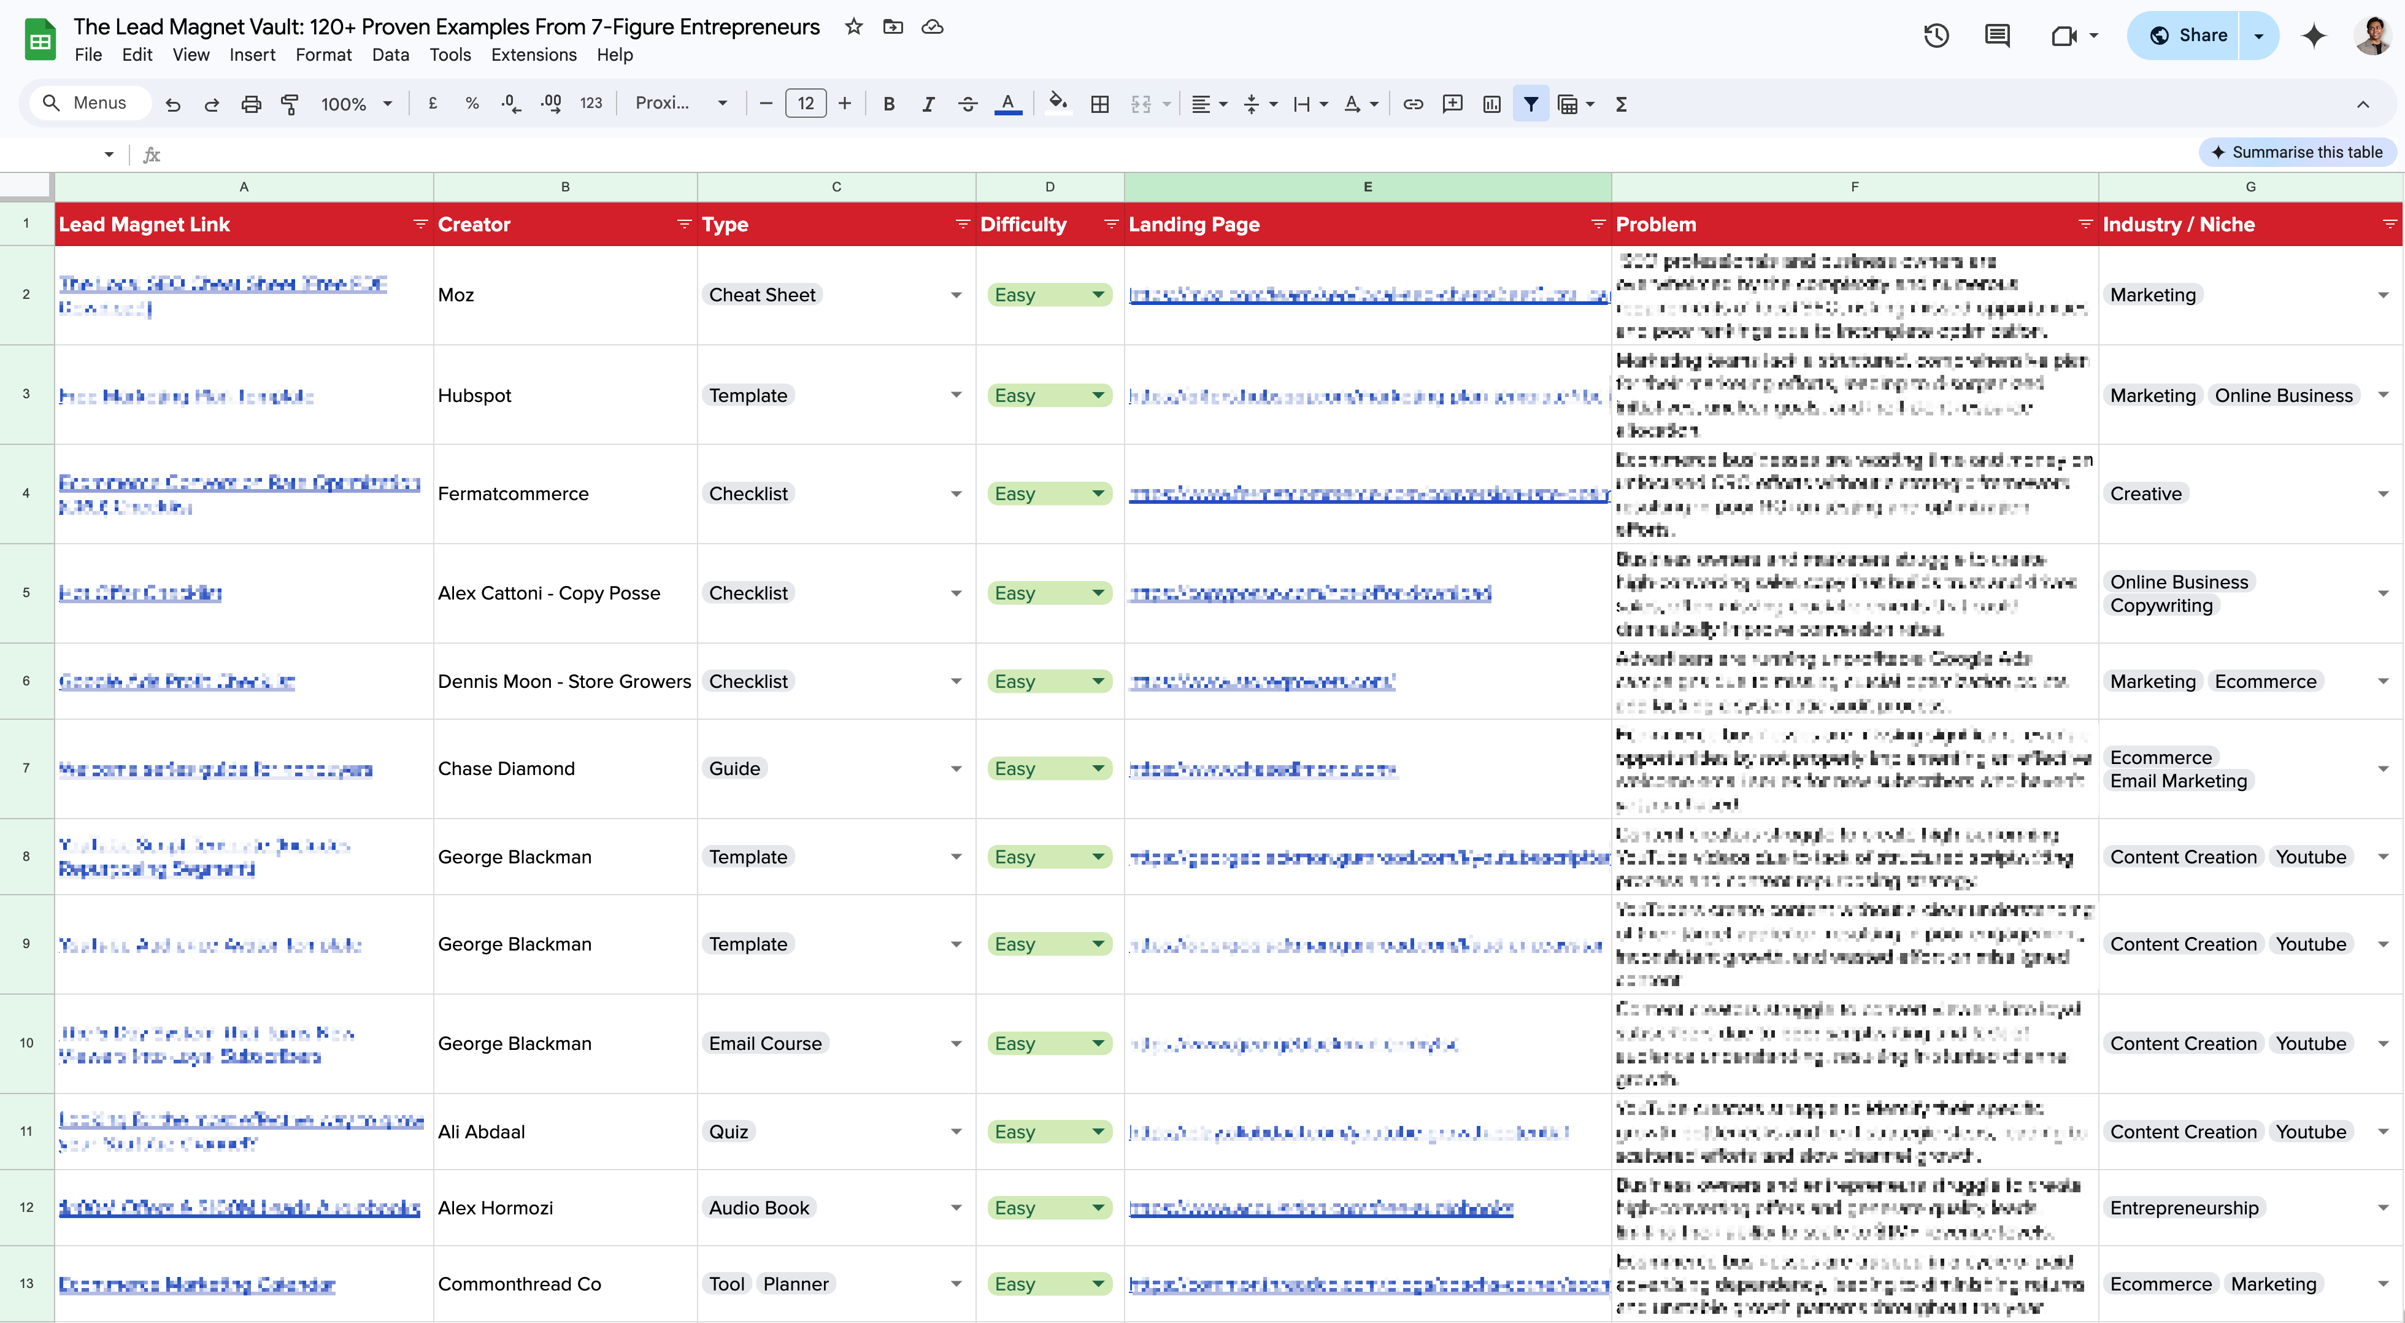Open the comments panel icon
This screenshot has width=2405, height=1323.
pos(1996,36)
